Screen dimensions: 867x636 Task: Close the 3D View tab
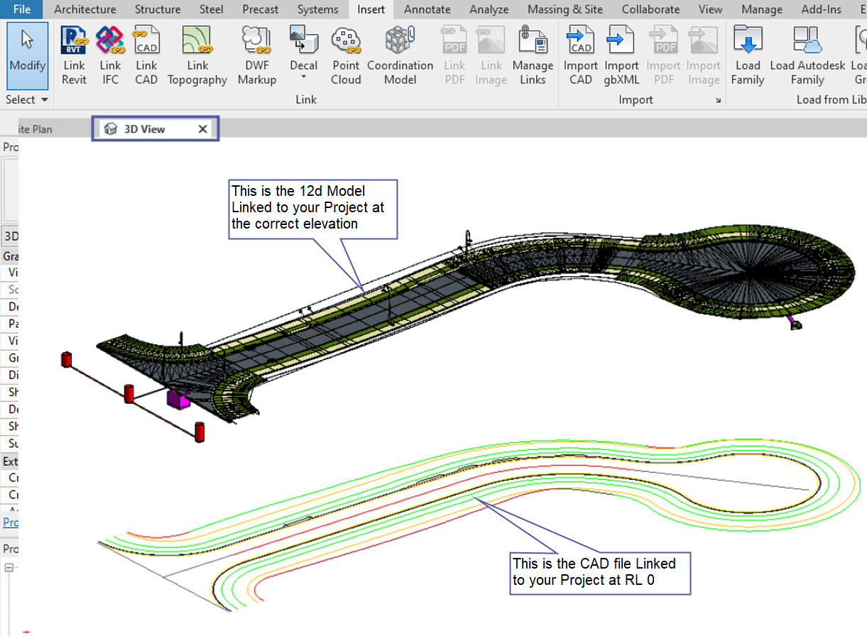(x=202, y=129)
